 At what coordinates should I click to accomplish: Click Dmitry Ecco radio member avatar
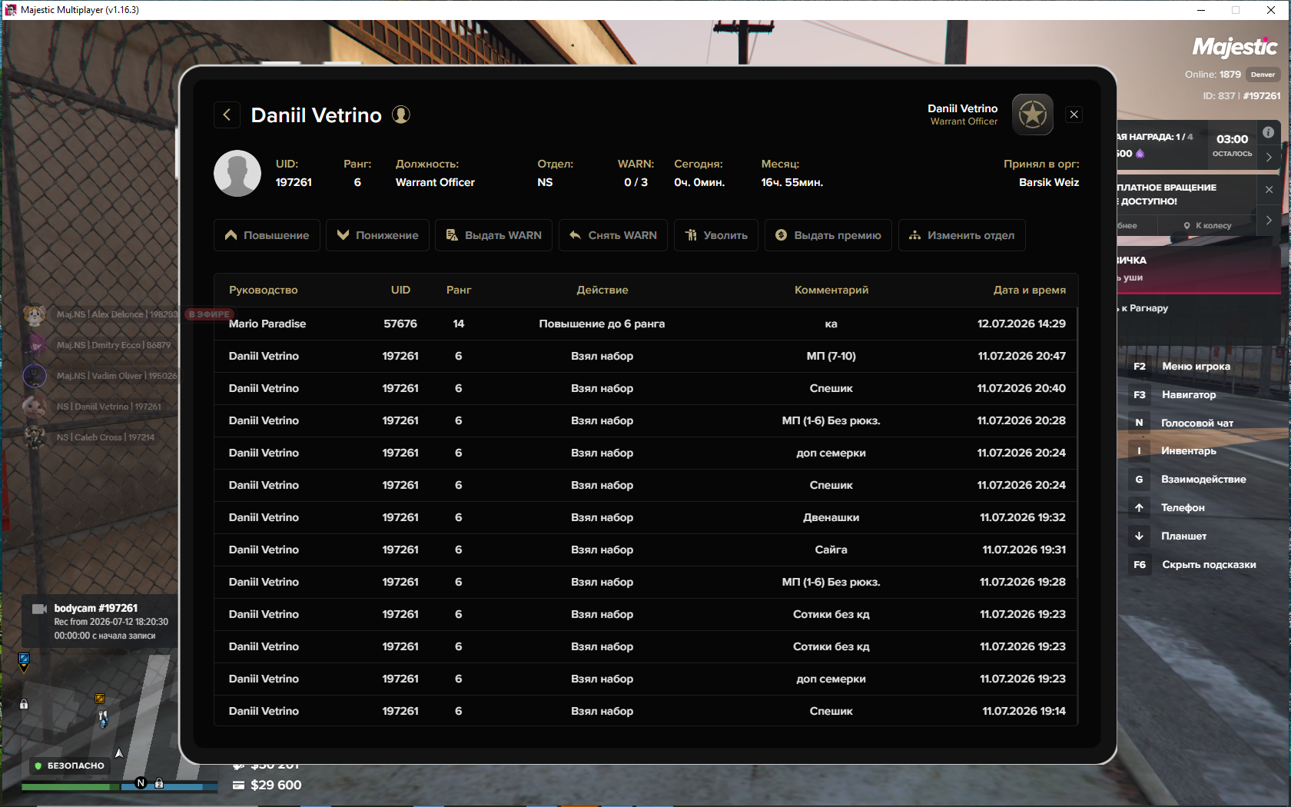coord(34,345)
